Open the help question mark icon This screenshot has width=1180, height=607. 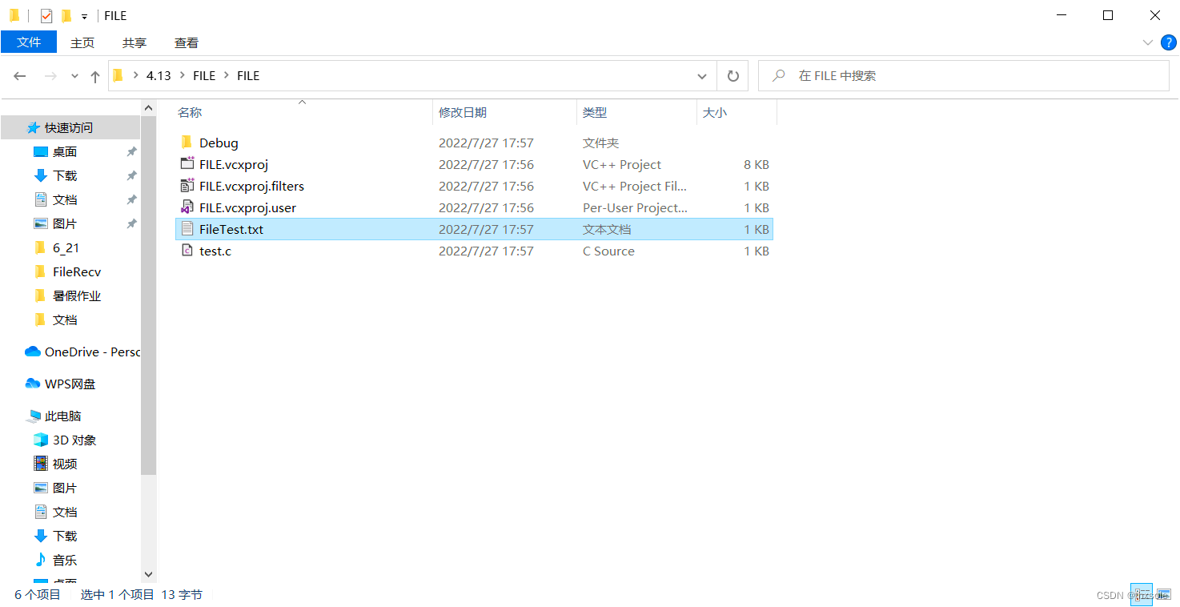(x=1168, y=42)
